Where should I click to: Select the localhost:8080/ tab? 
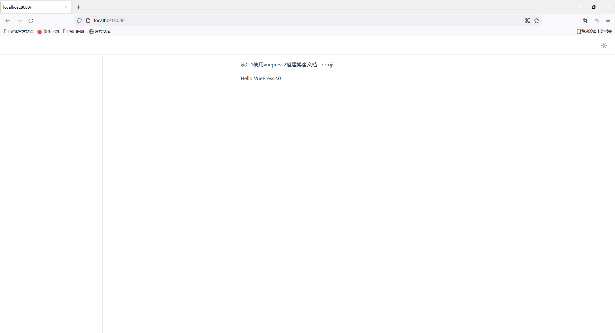36,7
